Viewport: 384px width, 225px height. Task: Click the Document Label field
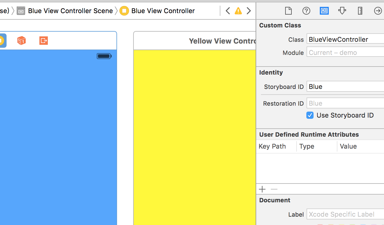point(345,214)
